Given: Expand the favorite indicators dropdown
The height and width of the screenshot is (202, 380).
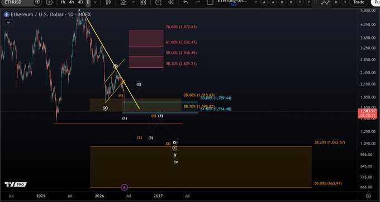Looking at the screenshot, I should pos(134,2).
